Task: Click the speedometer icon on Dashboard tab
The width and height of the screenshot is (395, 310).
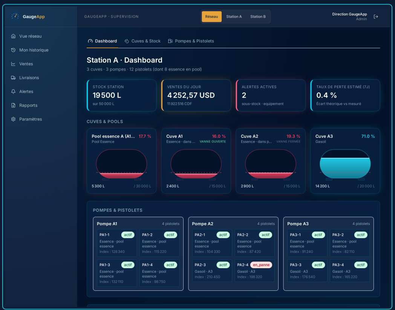Action: [90, 41]
